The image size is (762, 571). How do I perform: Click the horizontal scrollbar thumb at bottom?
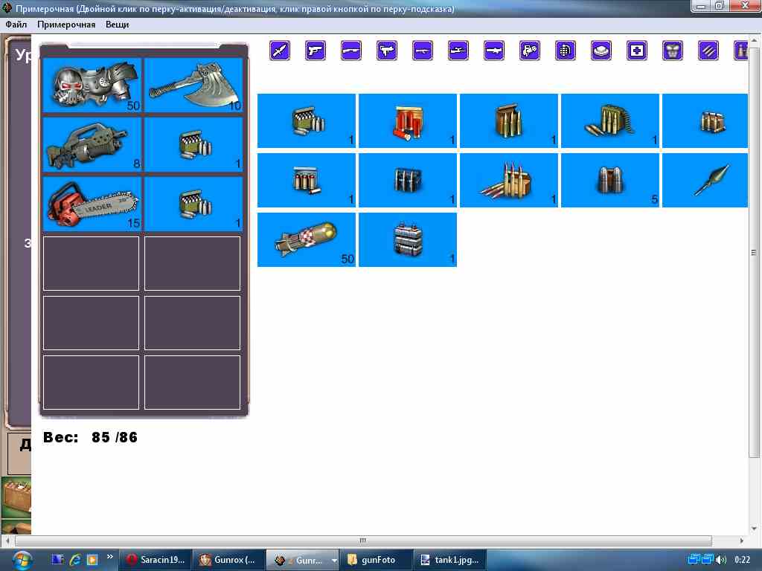363,541
